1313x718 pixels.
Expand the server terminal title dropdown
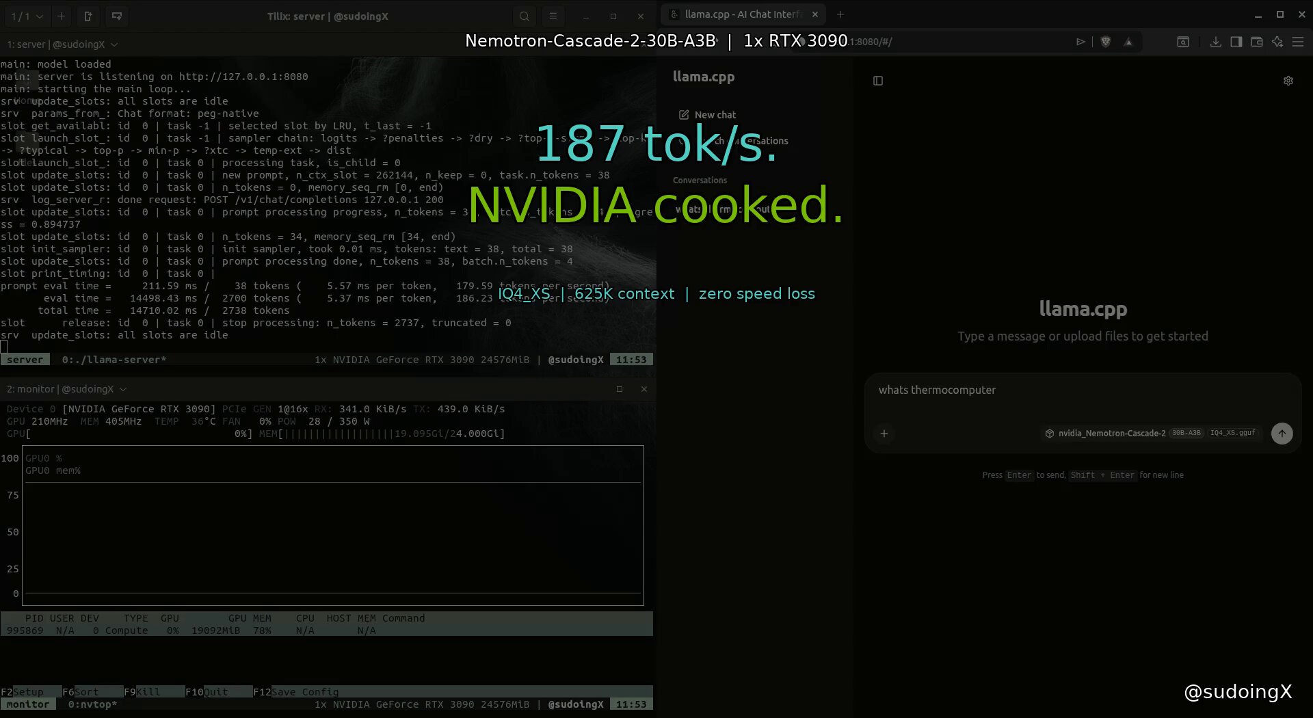coord(114,44)
